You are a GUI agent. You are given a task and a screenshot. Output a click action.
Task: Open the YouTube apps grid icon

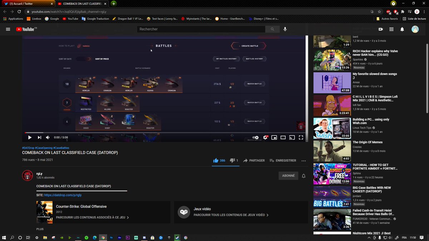[x=391, y=29]
